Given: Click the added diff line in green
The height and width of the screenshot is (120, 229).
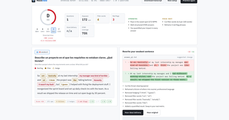Looking at the screenshot, I should (x=158, y=77).
